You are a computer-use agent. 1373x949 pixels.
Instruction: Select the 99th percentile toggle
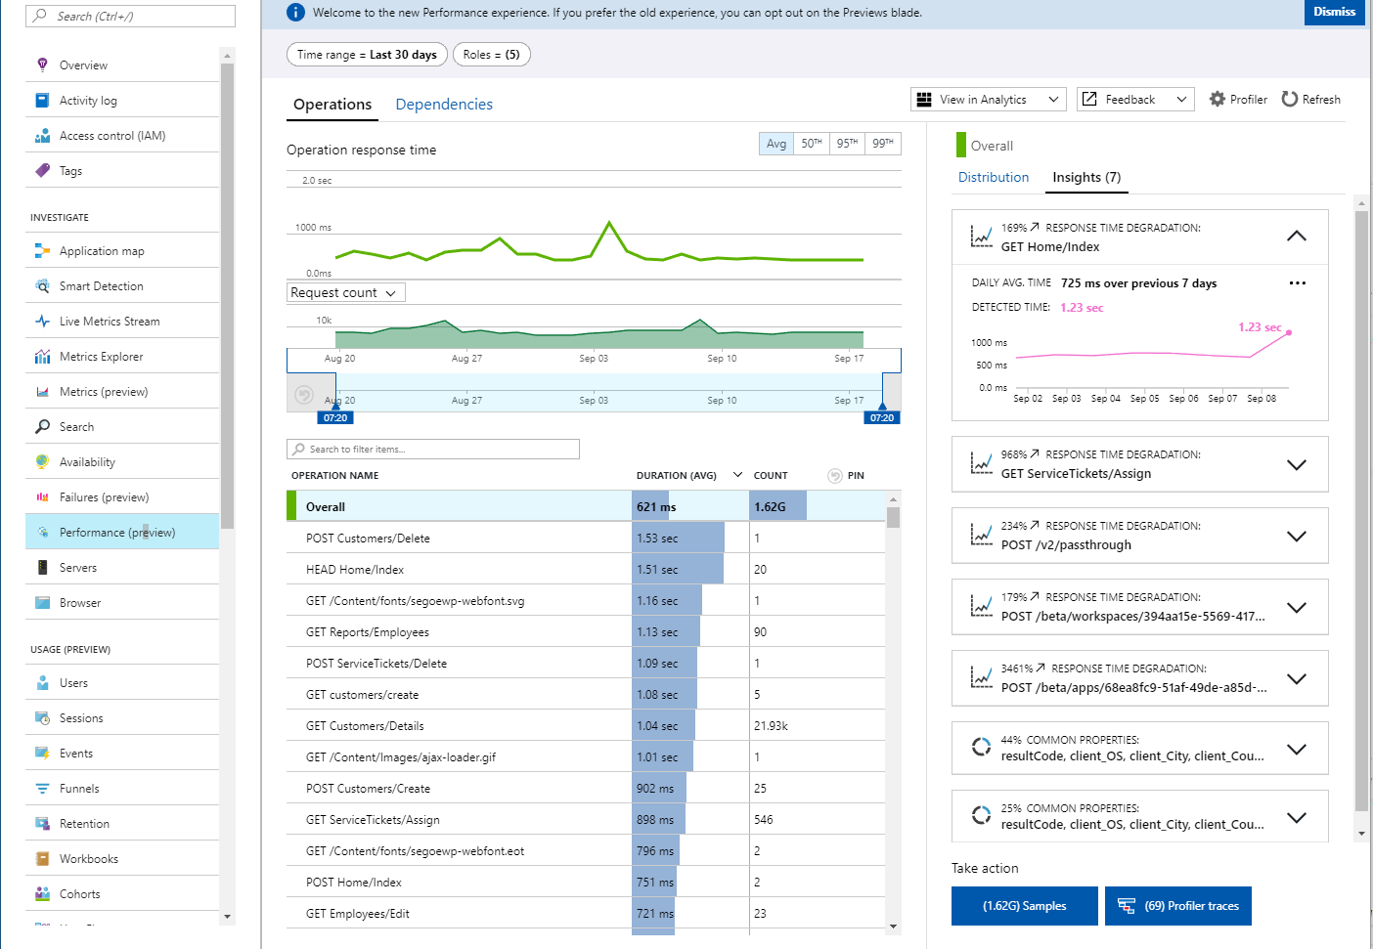tap(883, 144)
